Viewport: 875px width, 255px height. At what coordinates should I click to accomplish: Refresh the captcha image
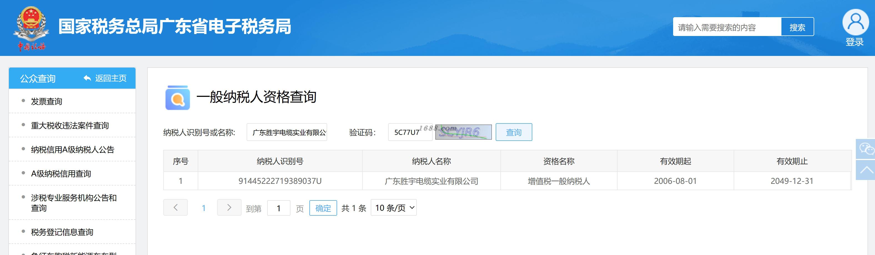[463, 132]
